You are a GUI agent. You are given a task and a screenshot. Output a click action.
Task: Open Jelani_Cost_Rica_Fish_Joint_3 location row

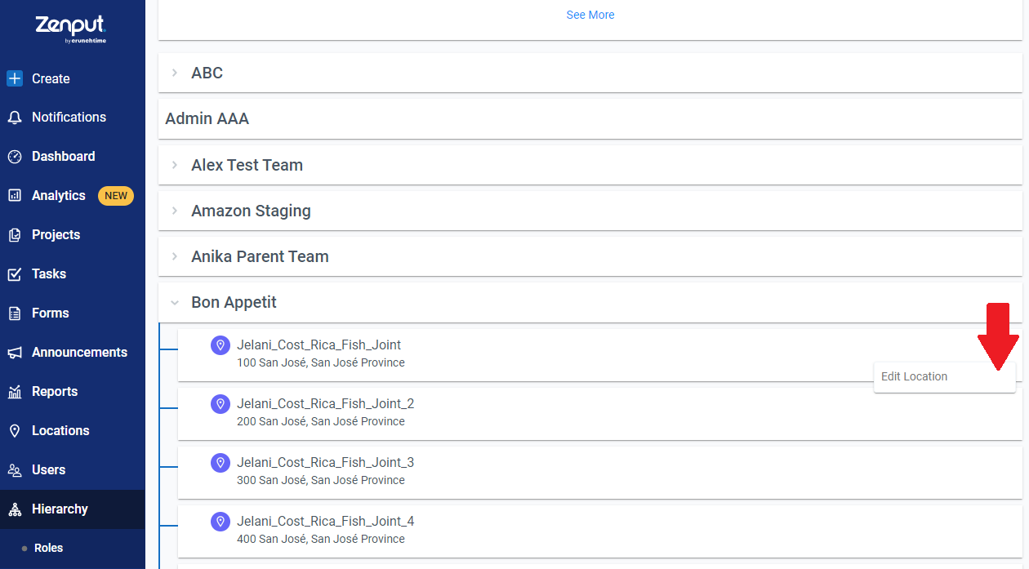[x=600, y=471]
